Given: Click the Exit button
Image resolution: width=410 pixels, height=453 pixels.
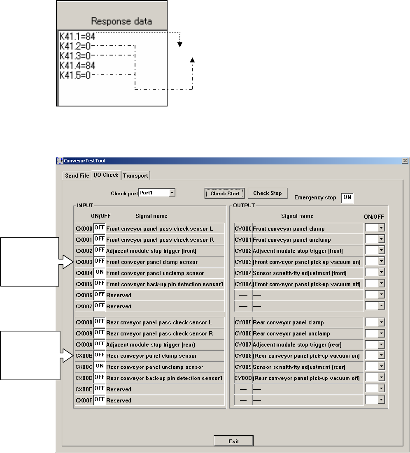Looking at the screenshot, I should pyautogui.click(x=233, y=441).
